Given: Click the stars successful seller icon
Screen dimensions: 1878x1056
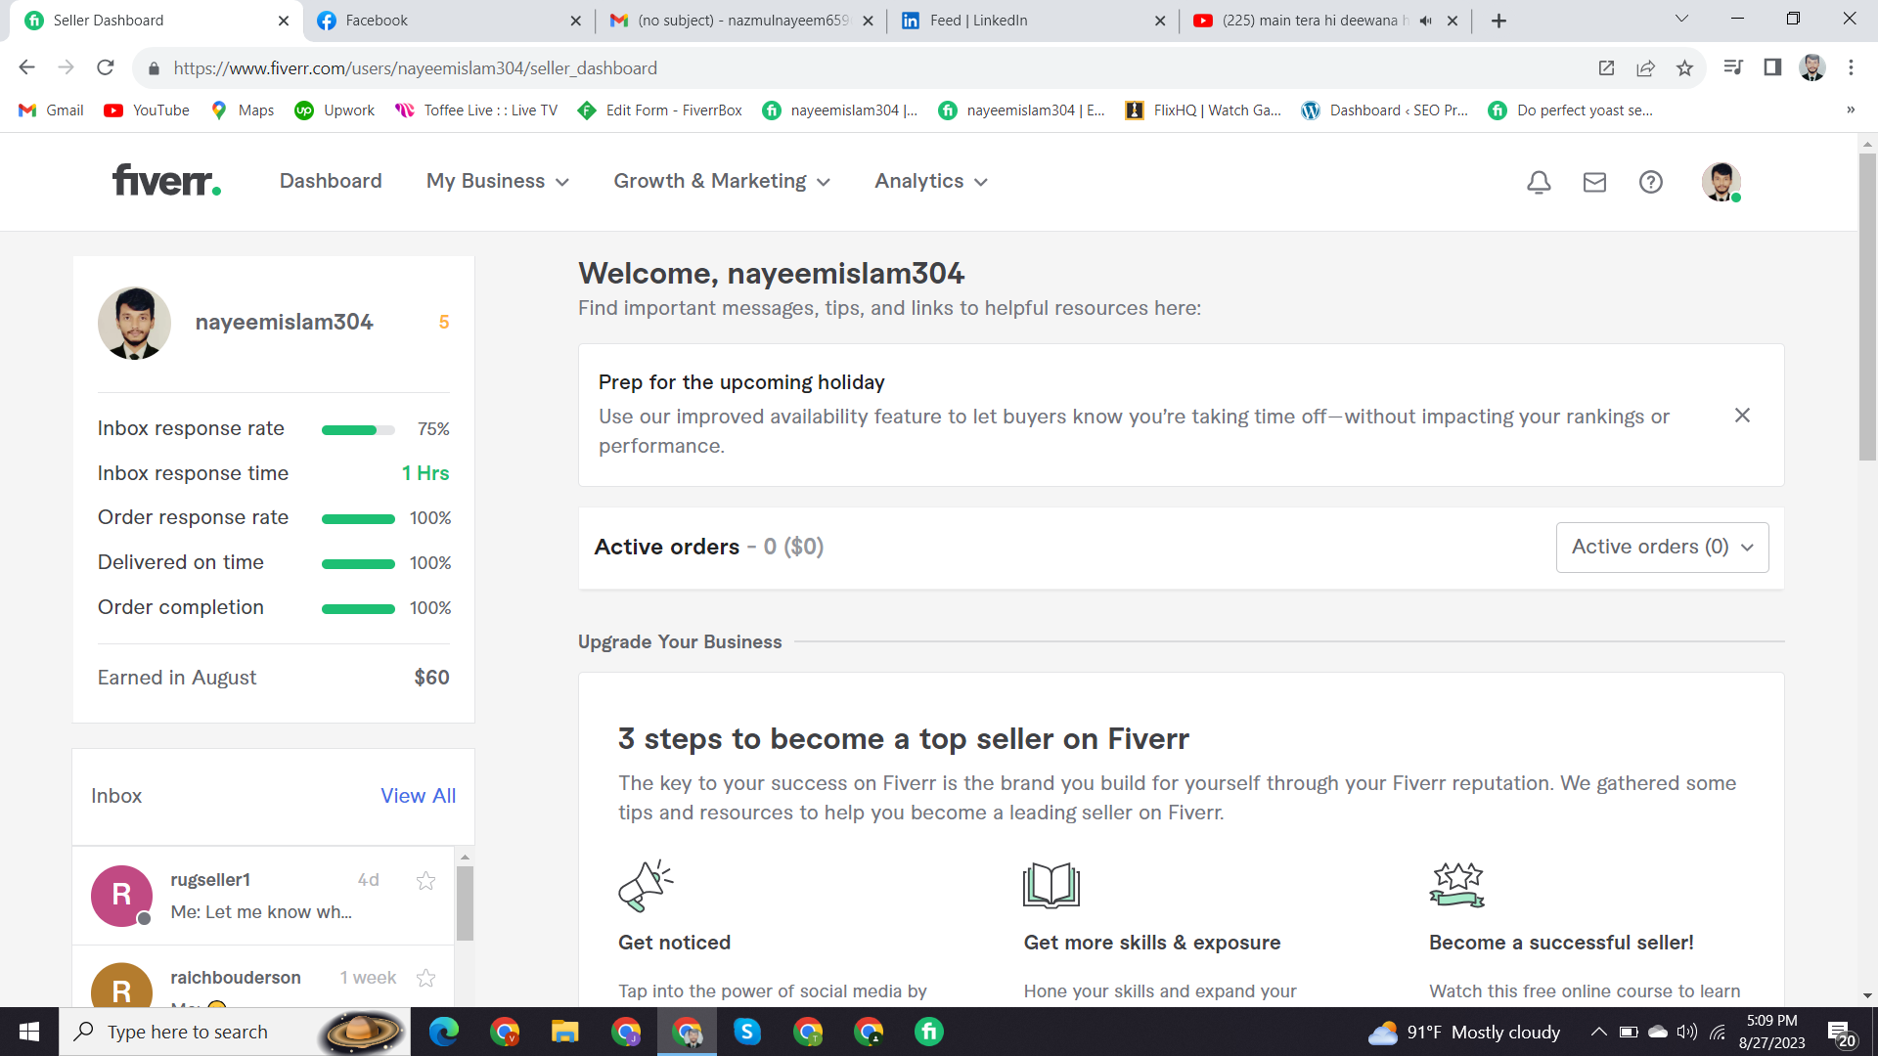Looking at the screenshot, I should click(x=1457, y=885).
